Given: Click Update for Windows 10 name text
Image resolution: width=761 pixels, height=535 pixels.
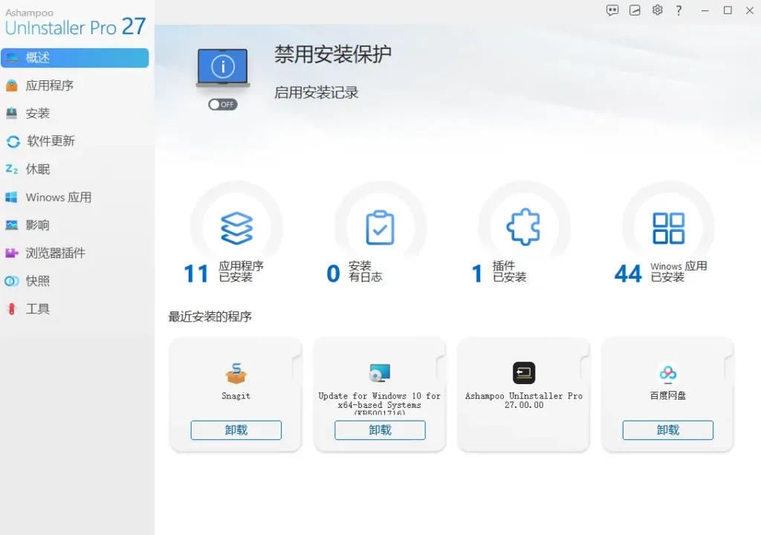Looking at the screenshot, I should click(380, 403).
